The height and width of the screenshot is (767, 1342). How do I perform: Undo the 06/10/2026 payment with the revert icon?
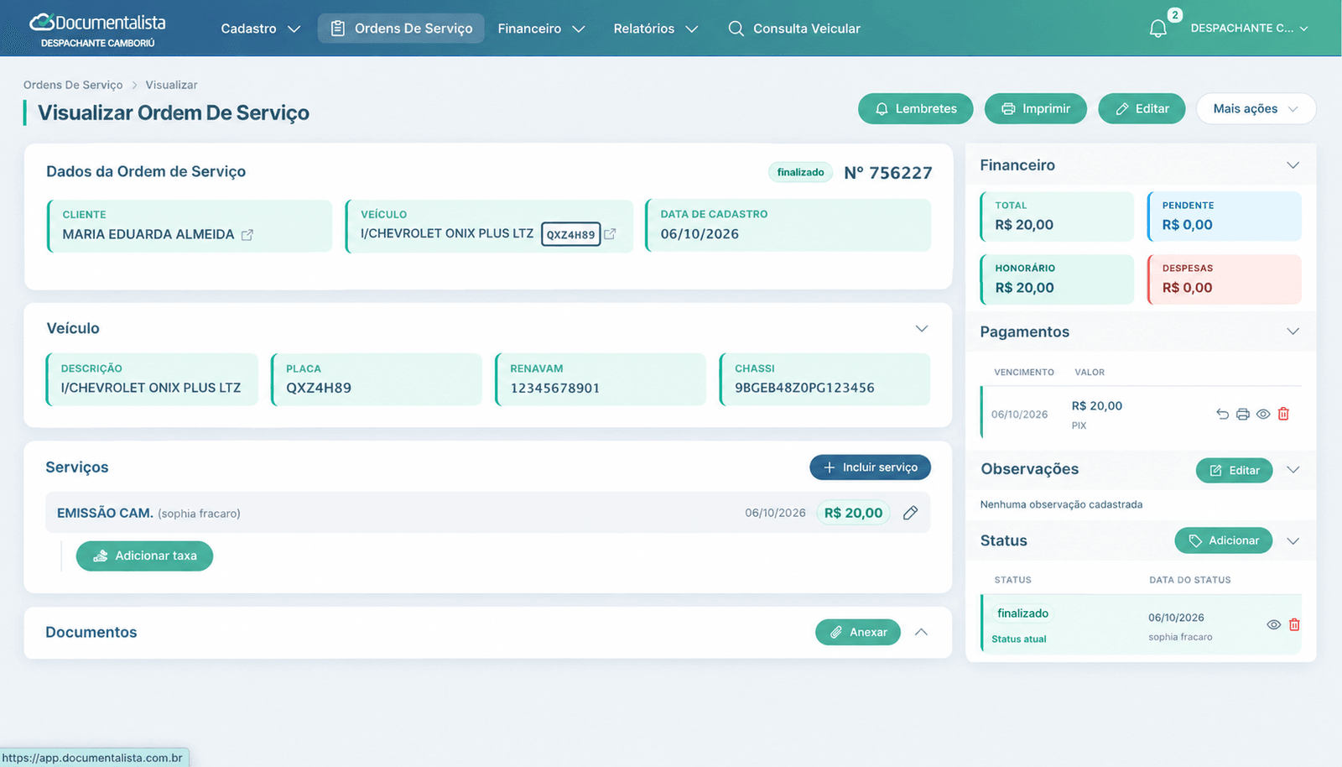pyautogui.click(x=1222, y=414)
